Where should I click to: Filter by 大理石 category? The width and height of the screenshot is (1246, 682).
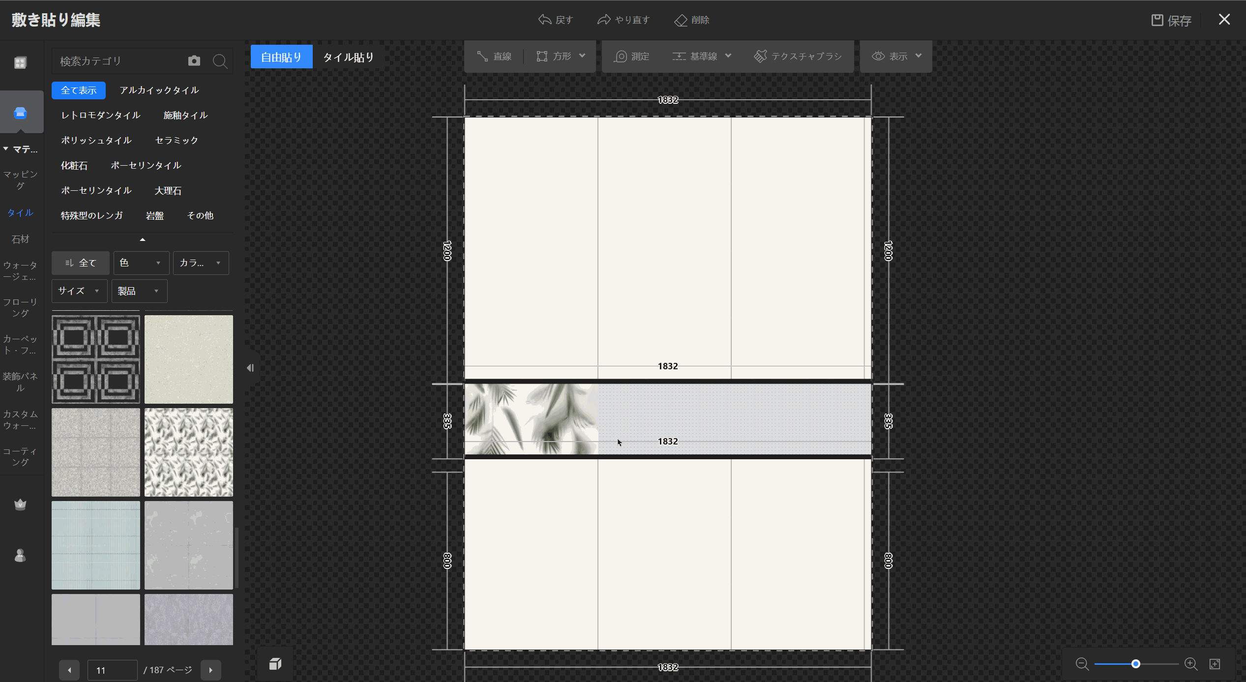(x=168, y=191)
